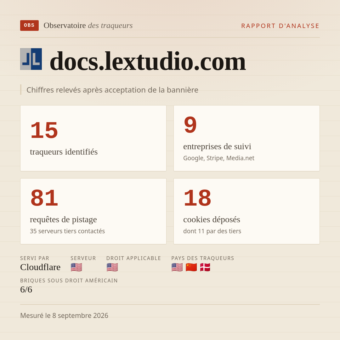Click the US flag under Pays des traqueurs
Screen dimensions: 340x340
tap(177, 267)
